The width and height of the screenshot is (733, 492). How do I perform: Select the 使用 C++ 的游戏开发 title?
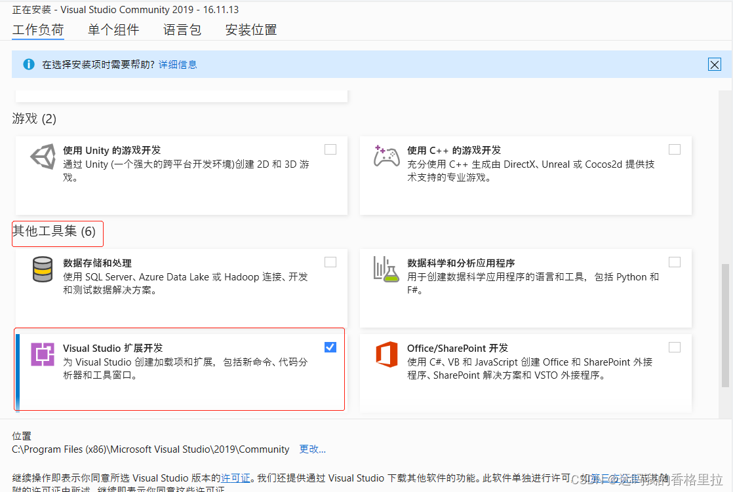[454, 151]
